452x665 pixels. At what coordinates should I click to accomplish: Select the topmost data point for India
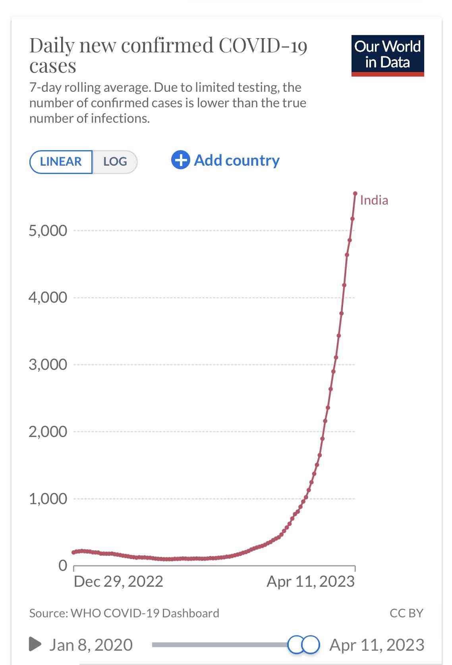(x=355, y=193)
